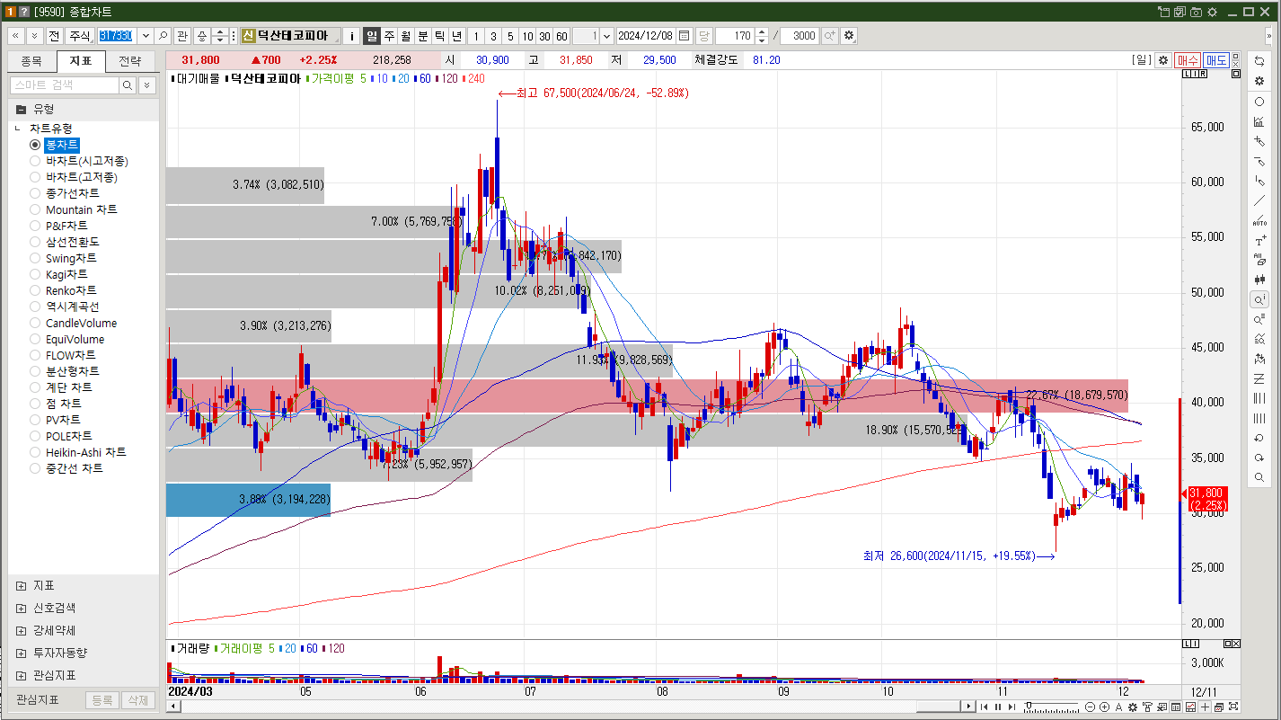Click the paint roller format icon
Screen dimensions: 1281x720
(x=1147, y=707)
